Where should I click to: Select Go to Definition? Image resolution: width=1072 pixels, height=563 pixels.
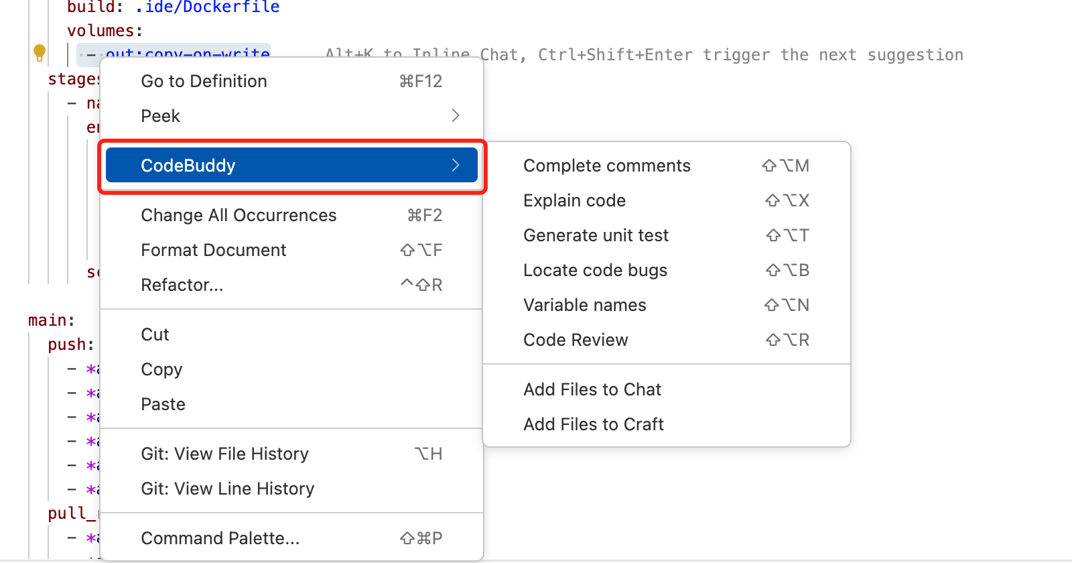(x=291, y=81)
